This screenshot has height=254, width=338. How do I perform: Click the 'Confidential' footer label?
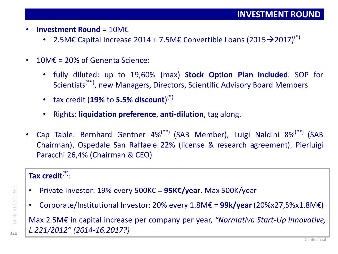tap(315, 239)
